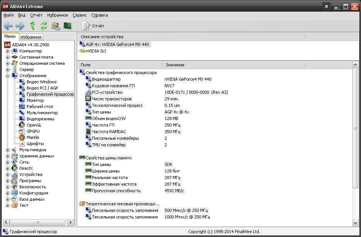Switch to the Меню tab
The width and height of the screenshot is (361, 237).
pos(10,36)
